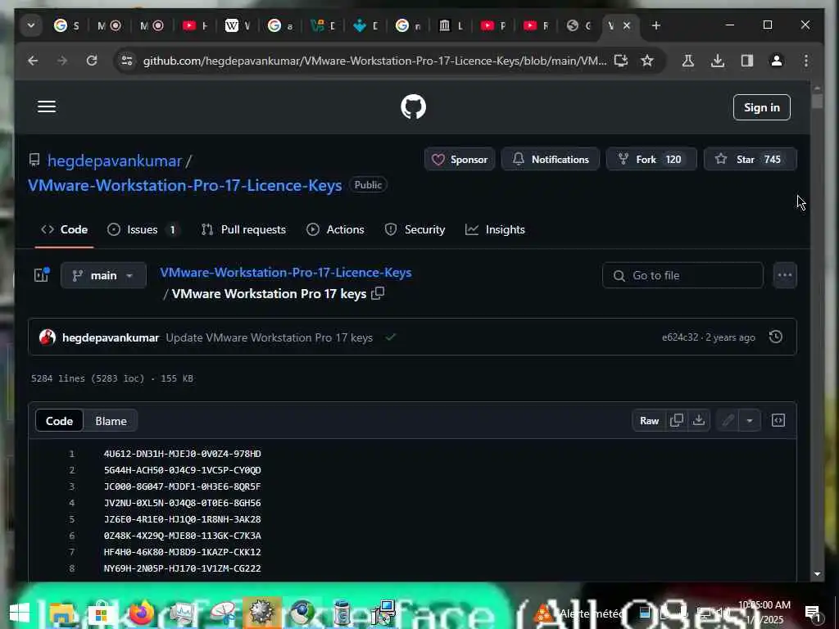Open the hegdepavankumar owner link
839x629 pixels.
click(115, 161)
